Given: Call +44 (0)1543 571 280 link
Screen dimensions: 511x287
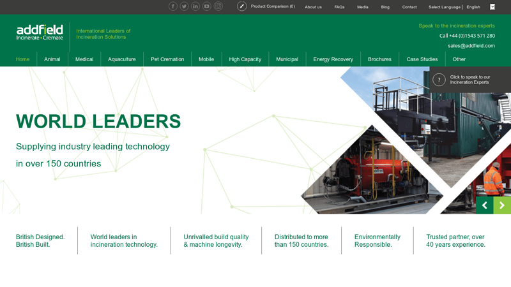Looking at the screenshot, I should click(467, 36).
